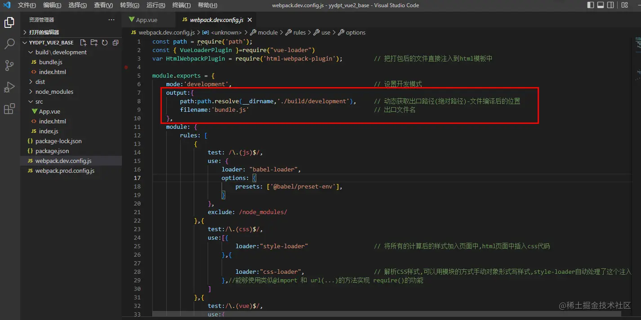Open the 查看(V) menu
This screenshot has height=320, width=641.
pyautogui.click(x=104, y=5)
